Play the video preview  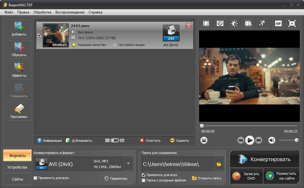pyautogui.click(x=250, y=140)
